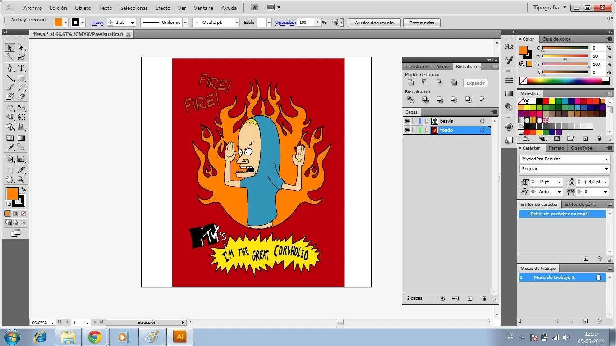
Task: Click Divide pathfinder icon in Buscatrazos
Action: pyautogui.click(x=410, y=100)
